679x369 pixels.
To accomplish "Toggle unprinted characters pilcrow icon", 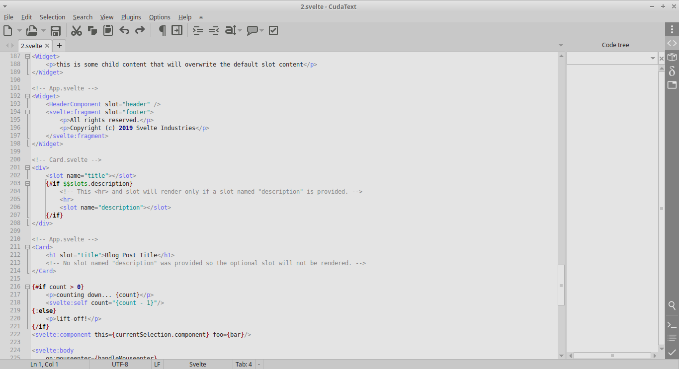I will (x=162, y=30).
